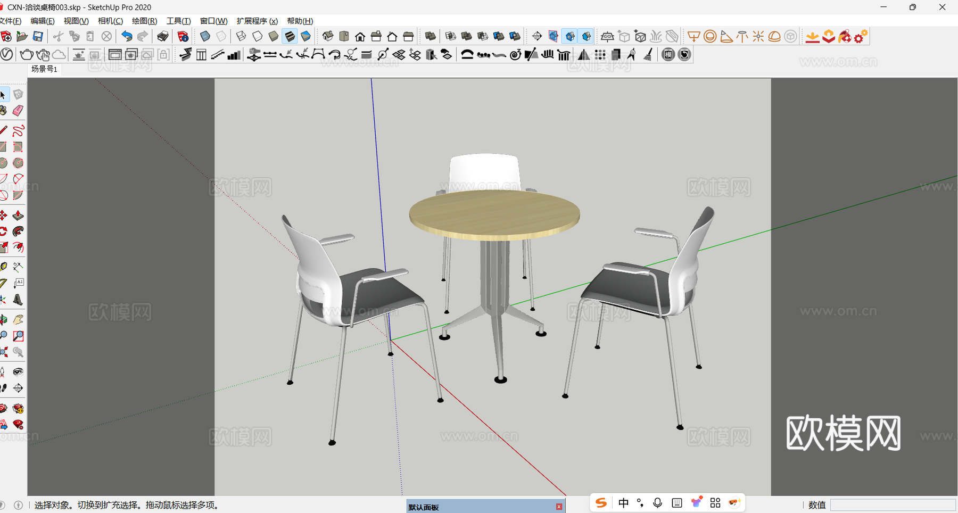Switch to Iso standard view
The height and width of the screenshot is (513, 958).
pos(328,36)
